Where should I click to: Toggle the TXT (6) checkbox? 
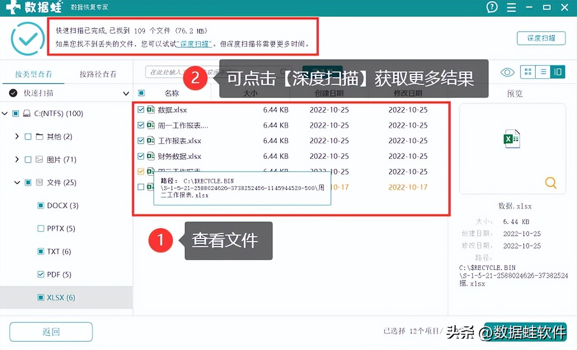[x=41, y=252]
